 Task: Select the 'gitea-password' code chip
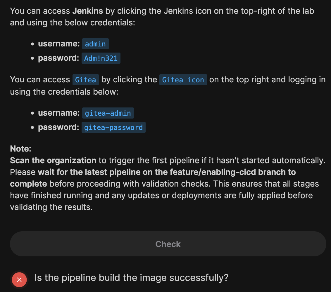click(113, 127)
